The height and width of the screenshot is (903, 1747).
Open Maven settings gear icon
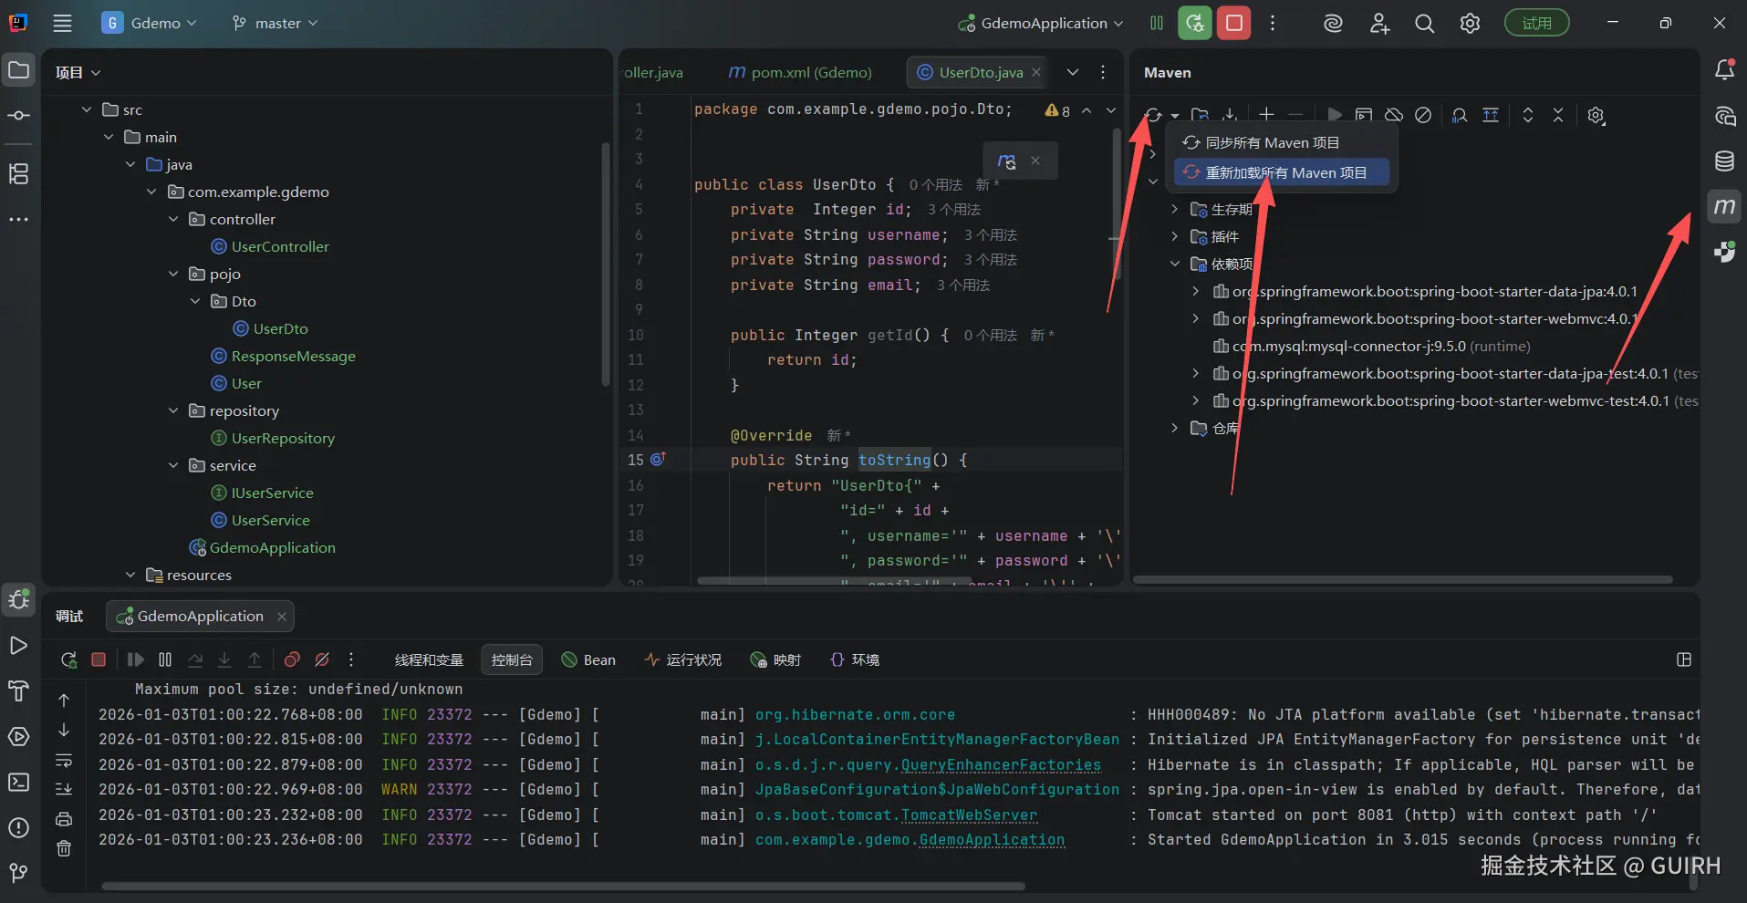(x=1596, y=115)
